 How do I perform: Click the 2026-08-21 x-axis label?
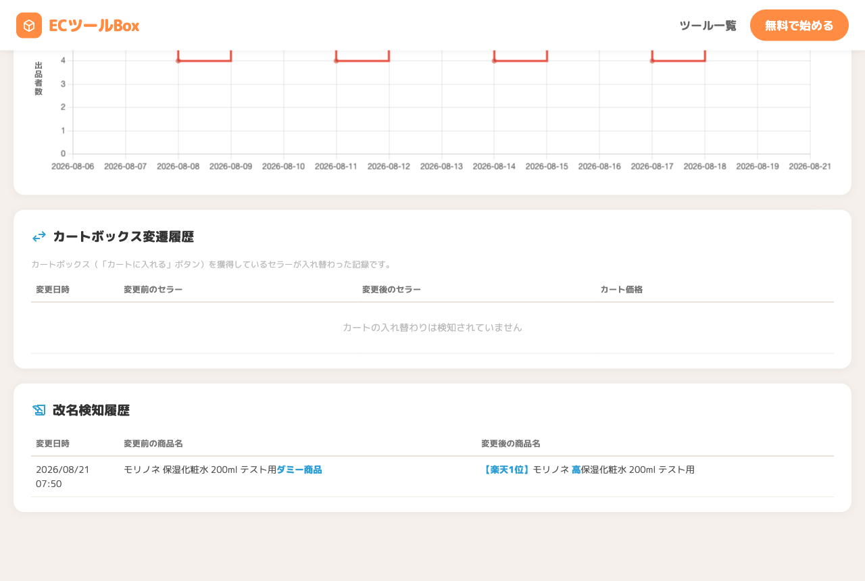(x=810, y=166)
